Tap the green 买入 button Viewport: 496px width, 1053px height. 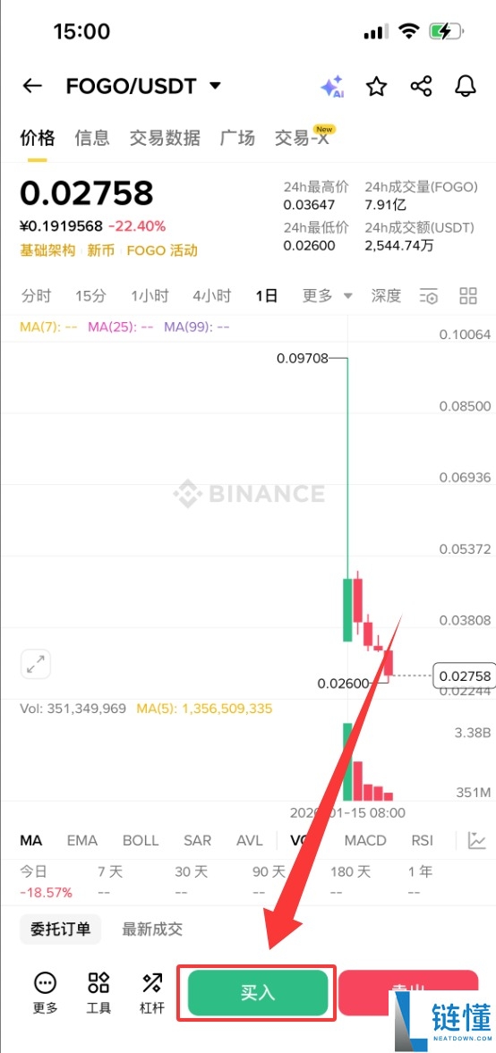coord(258,992)
